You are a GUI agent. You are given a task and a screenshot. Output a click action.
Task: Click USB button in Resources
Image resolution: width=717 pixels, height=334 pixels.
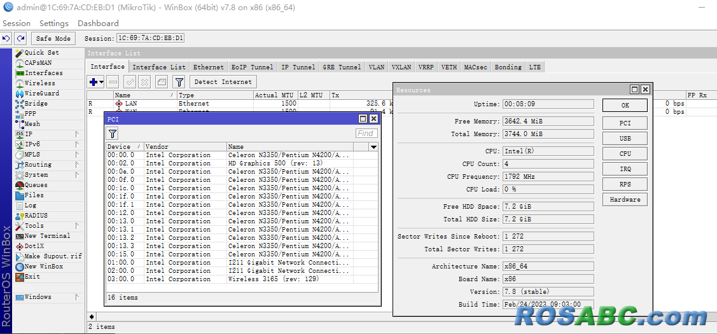[x=625, y=138]
